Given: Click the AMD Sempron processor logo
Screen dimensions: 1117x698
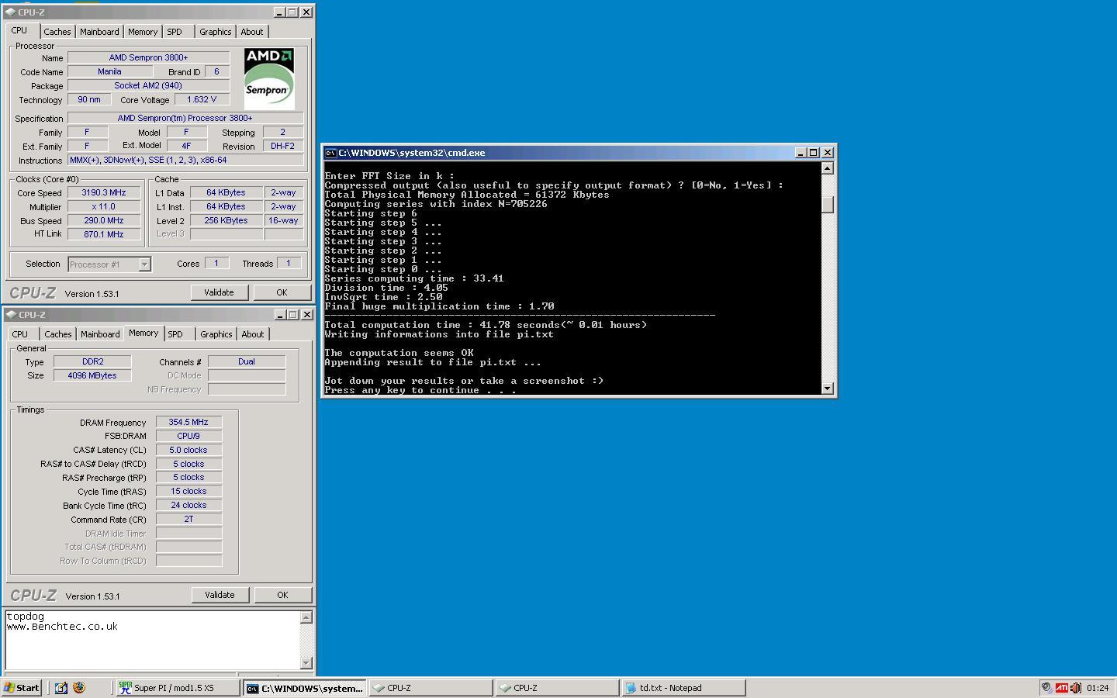Looking at the screenshot, I should [269, 78].
